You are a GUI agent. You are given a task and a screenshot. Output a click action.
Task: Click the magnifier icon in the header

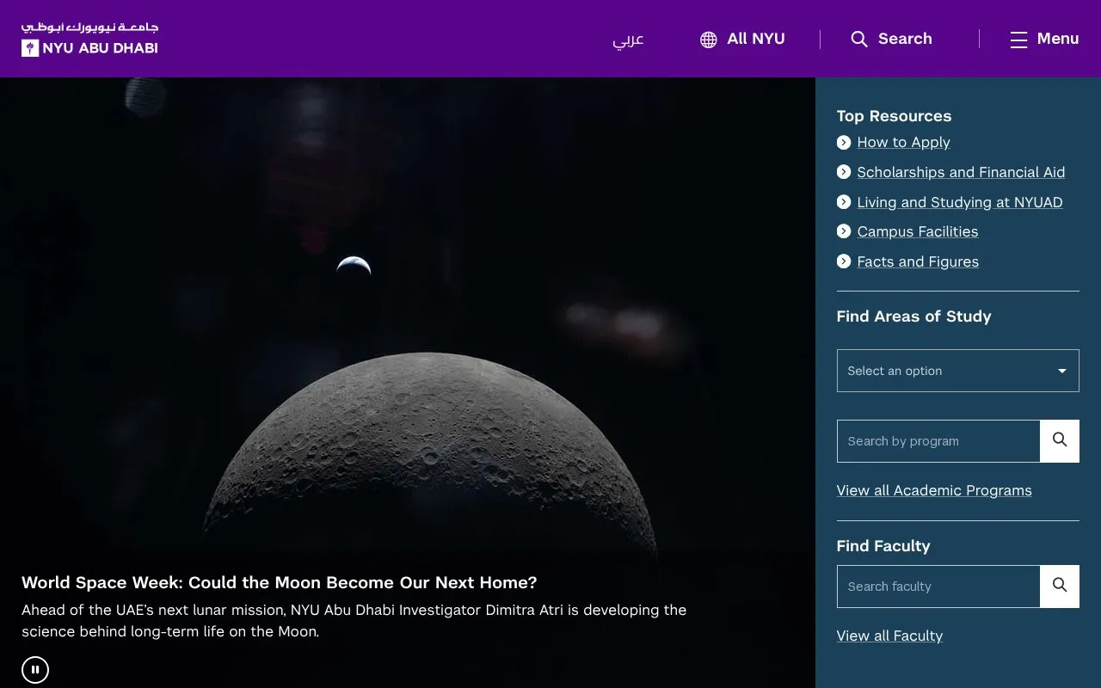coord(859,40)
